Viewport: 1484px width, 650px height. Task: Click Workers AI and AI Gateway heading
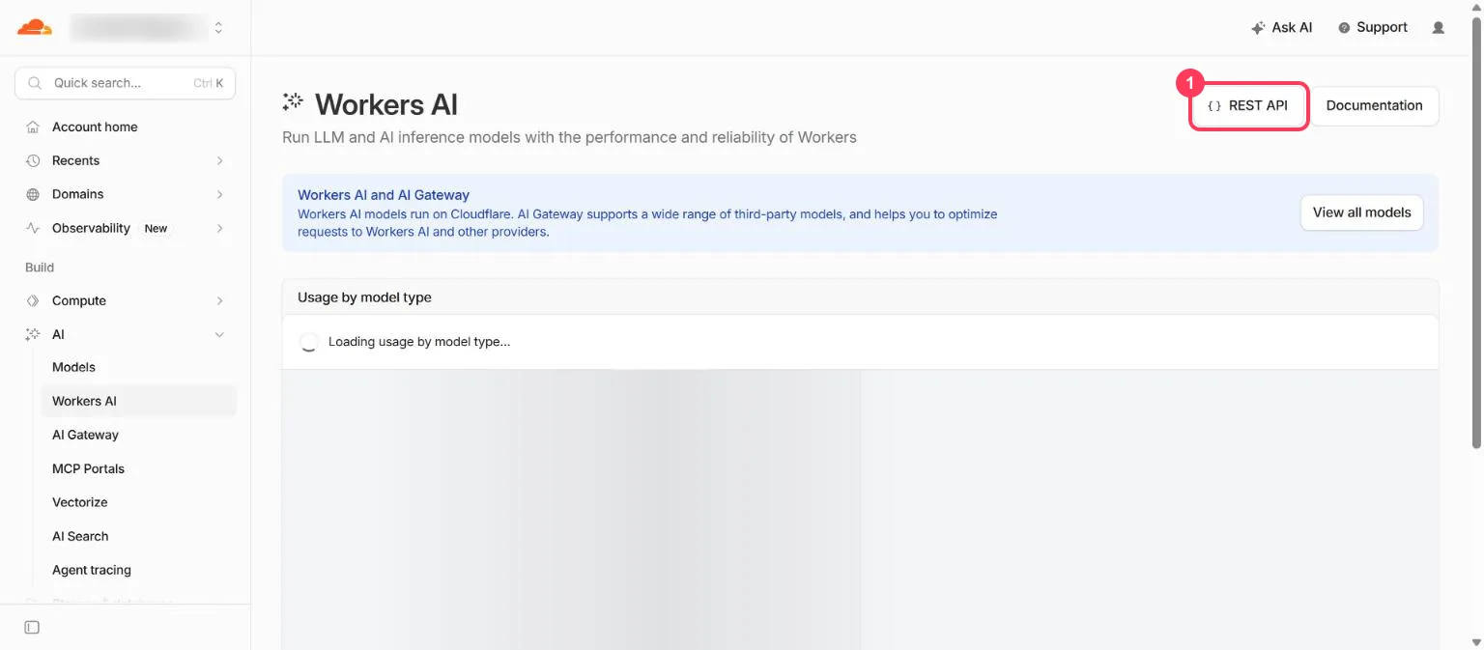[x=384, y=195]
